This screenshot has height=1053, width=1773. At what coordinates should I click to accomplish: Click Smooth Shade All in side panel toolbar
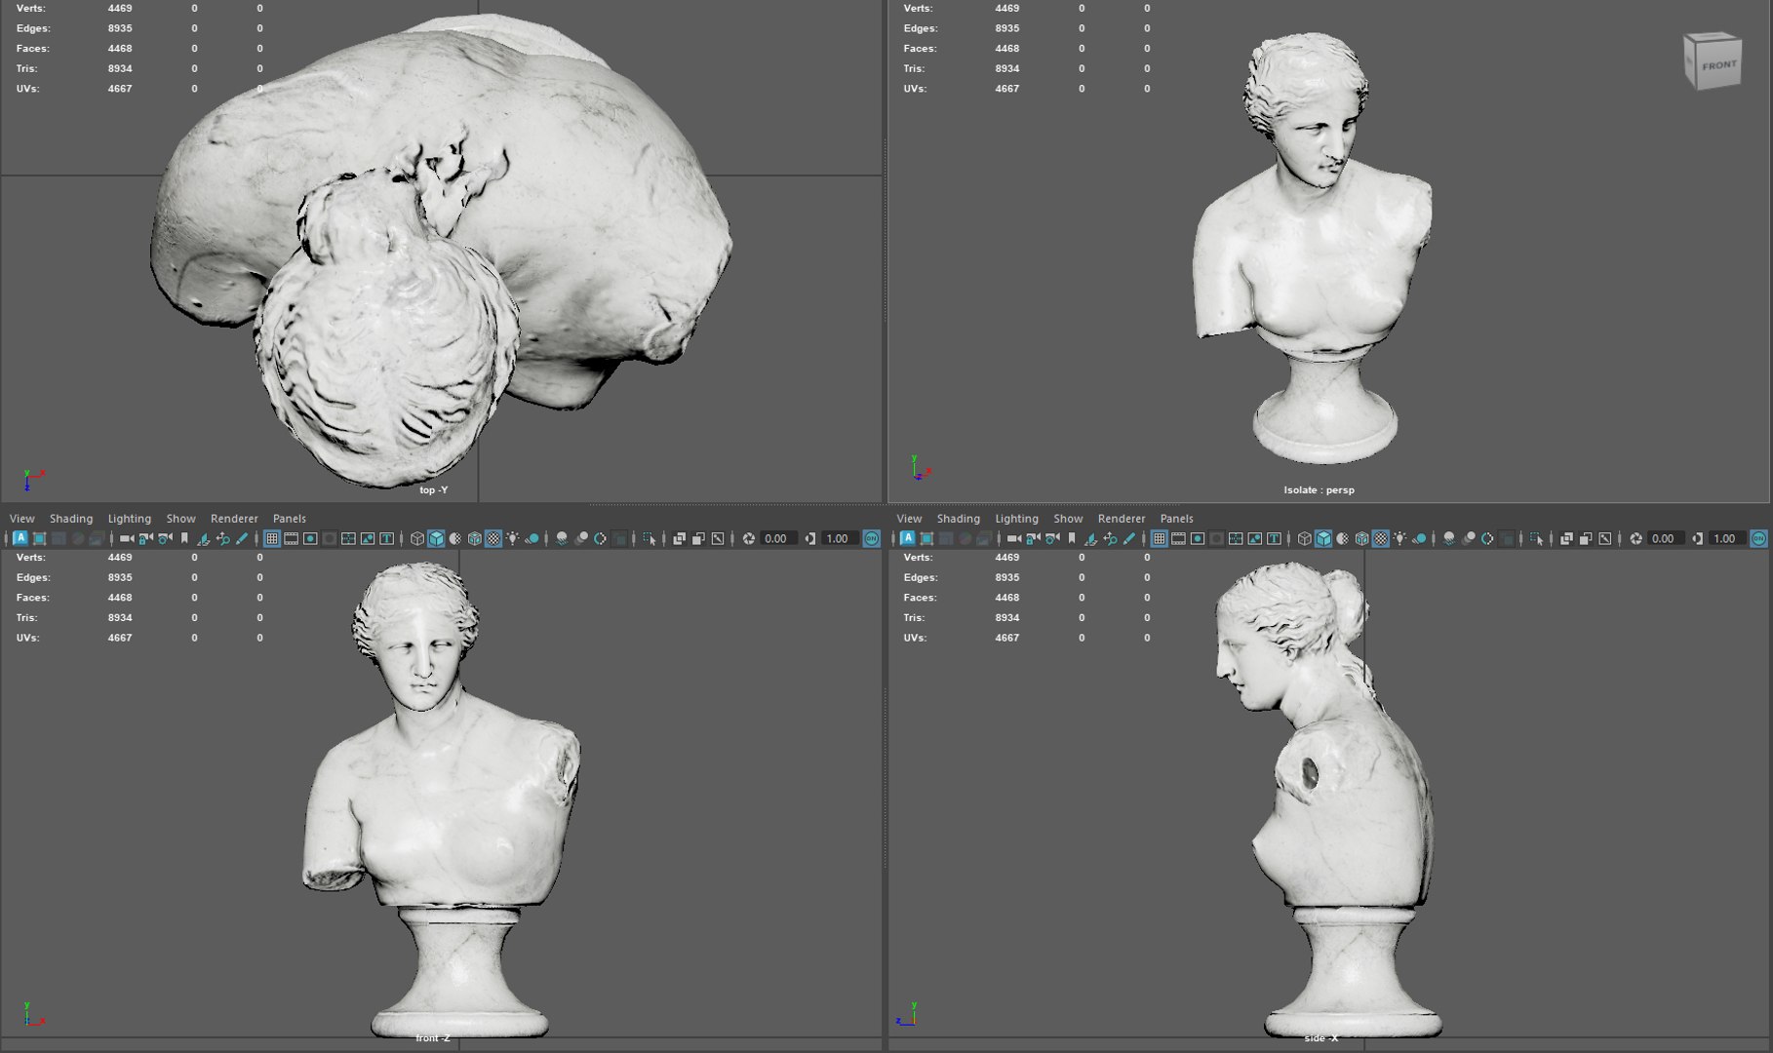pos(1323,538)
